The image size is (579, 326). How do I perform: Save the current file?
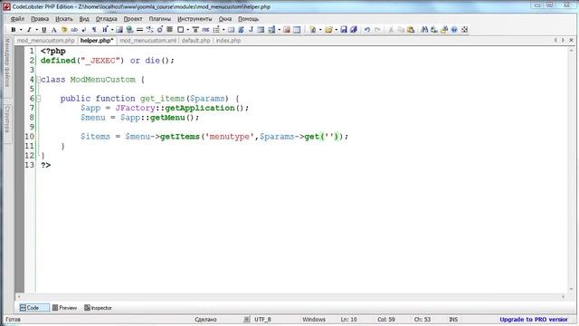click(344, 30)
